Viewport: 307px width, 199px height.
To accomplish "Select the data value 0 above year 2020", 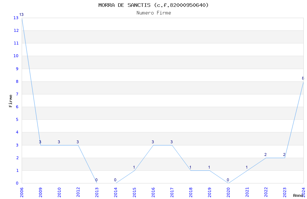I will (228, 180).
